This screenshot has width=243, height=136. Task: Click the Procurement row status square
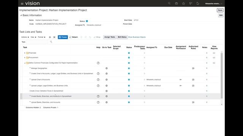[x=129, y=58]
